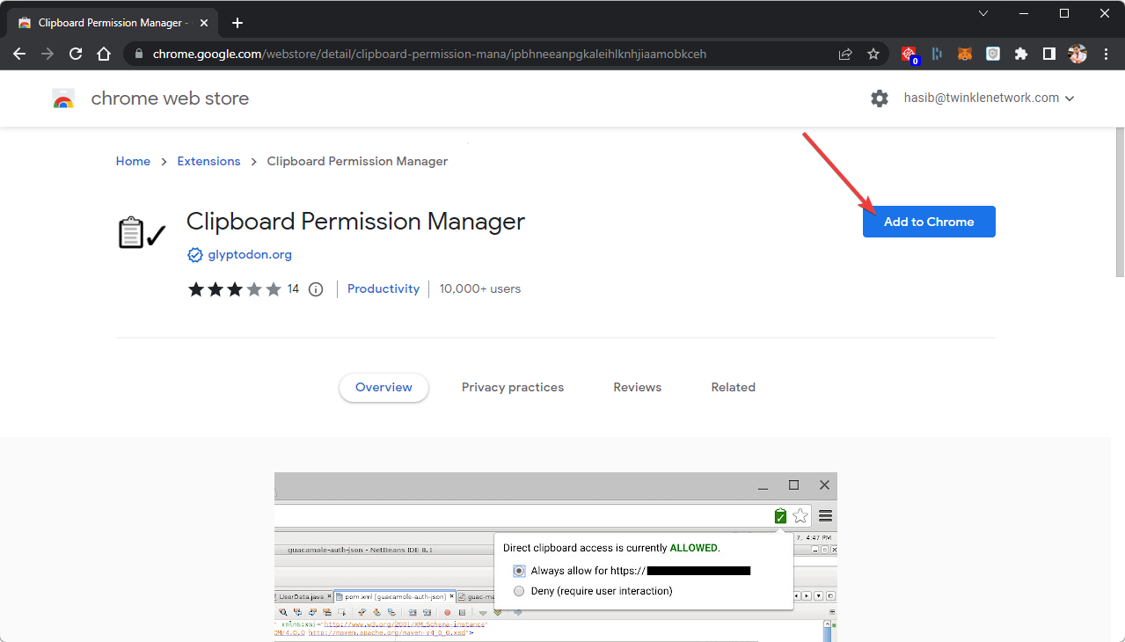The width and height of the screenshot is (1125, 642).
Task: Open the Extensions puzzle-piece menu
Action: (1021, 54)
